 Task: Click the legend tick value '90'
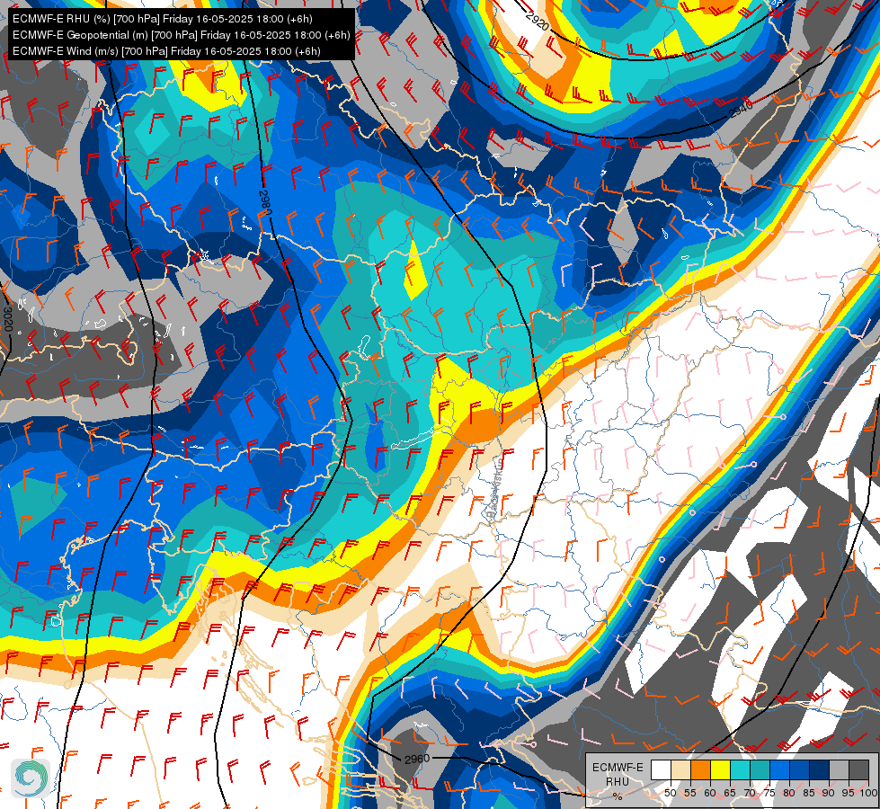[x=829, y=794]
